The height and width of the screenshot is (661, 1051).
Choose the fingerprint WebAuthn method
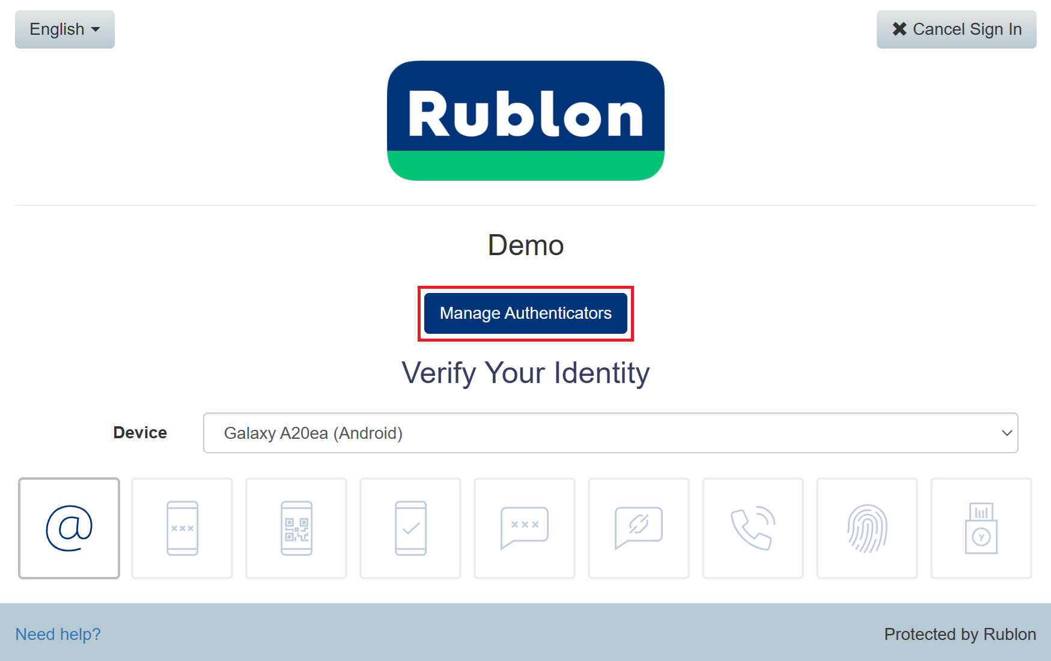coord(867,528)
